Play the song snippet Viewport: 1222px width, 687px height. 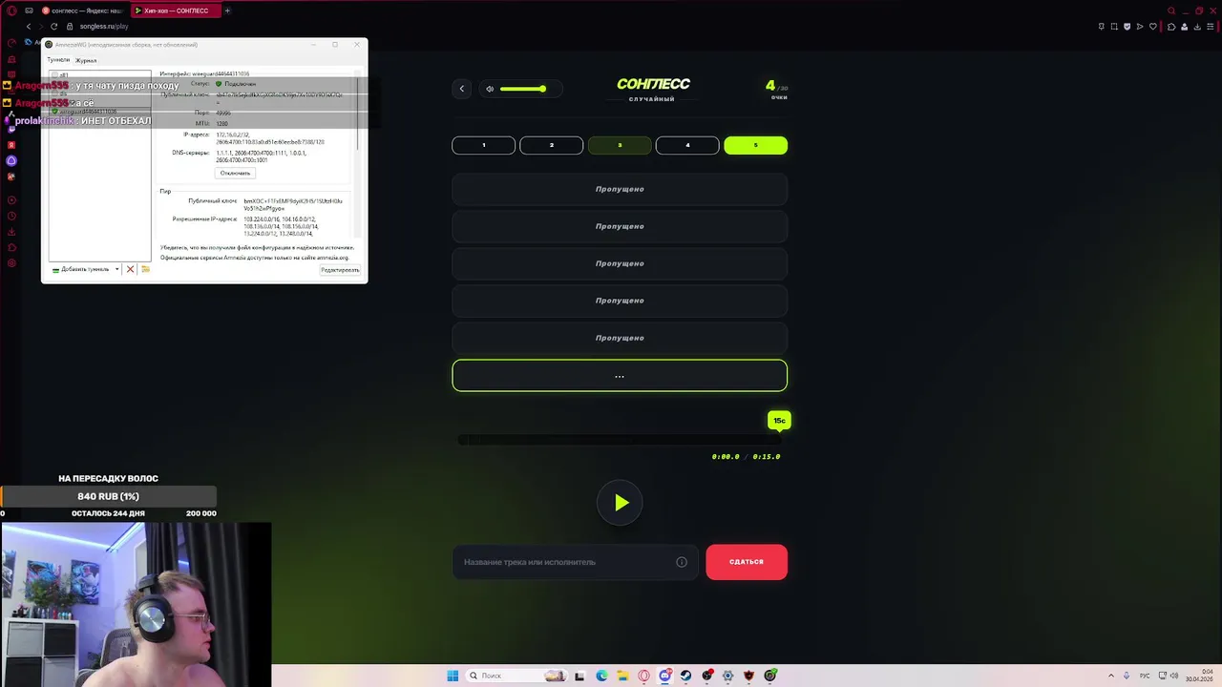[x=621, y=503]
